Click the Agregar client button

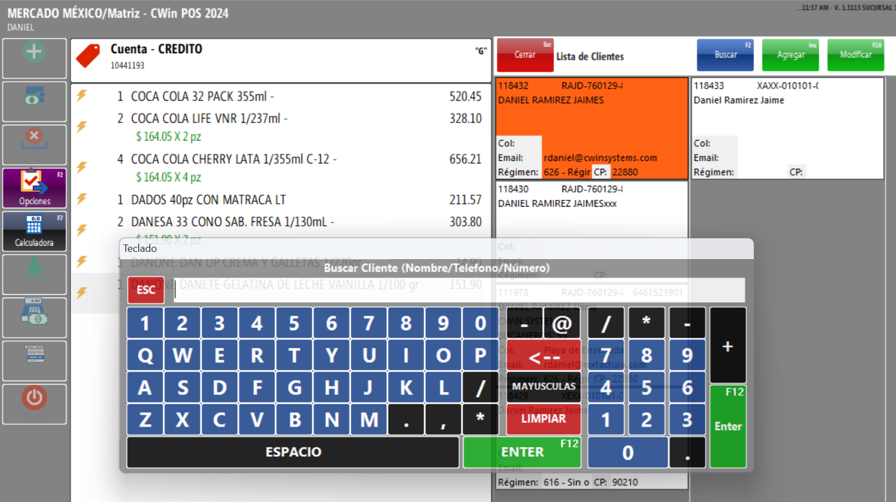(x=790, y=55)
